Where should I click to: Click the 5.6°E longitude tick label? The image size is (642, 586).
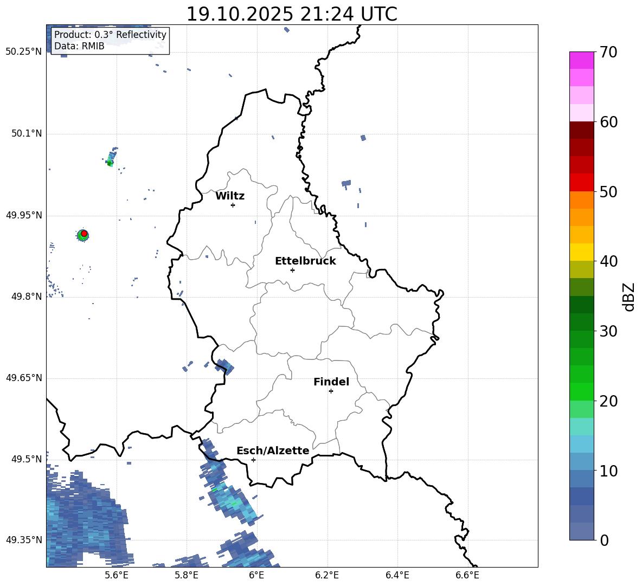(117, 575)
